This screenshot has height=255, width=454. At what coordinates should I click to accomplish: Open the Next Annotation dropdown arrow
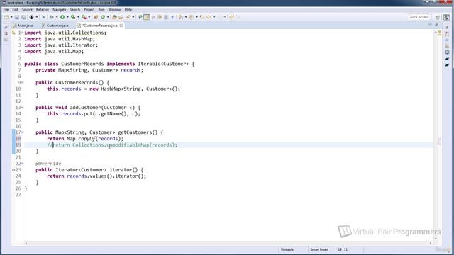click(x=186, y=17)
